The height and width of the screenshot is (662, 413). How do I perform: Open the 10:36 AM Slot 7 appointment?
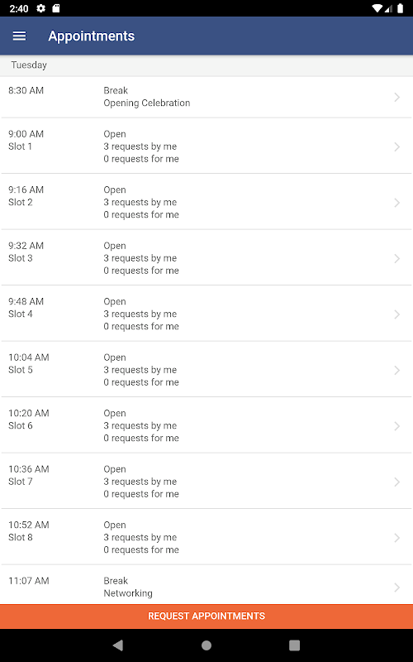tap(206, 482)
